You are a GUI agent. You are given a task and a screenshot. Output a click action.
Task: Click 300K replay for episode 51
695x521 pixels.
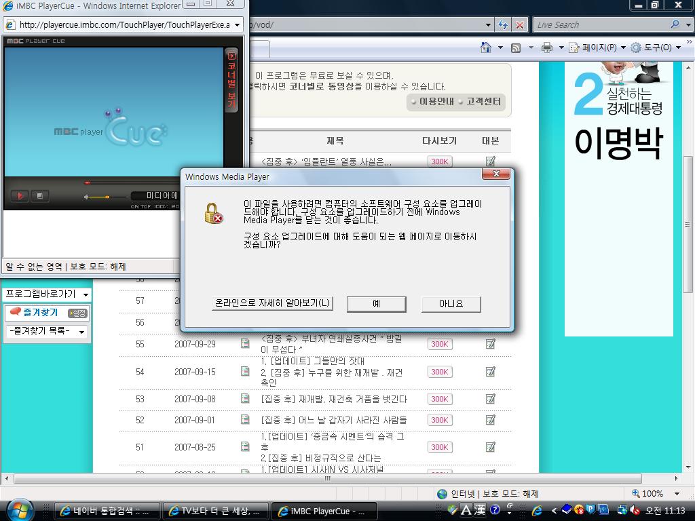[439, 447]
